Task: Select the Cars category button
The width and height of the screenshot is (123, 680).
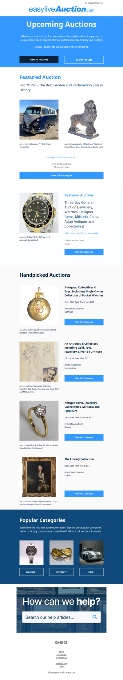Action: coord(91,572)
